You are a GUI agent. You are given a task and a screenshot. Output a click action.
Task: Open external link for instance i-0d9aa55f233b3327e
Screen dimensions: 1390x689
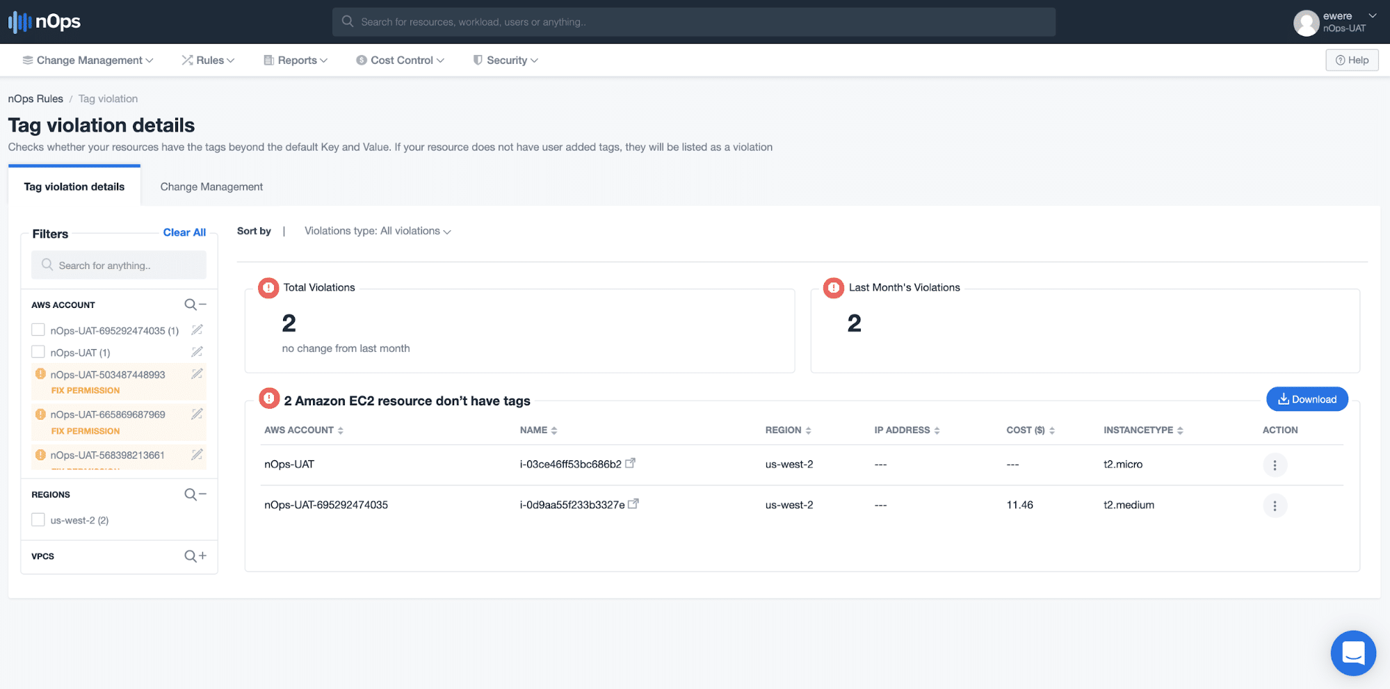(x=633, y=504)
